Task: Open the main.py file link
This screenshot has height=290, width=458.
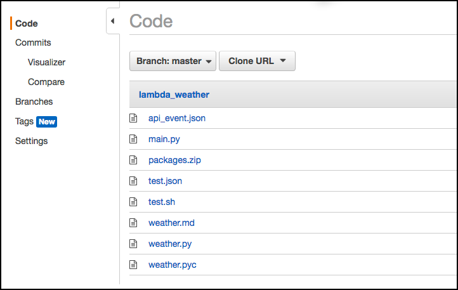Action: (x=164, y=139)
